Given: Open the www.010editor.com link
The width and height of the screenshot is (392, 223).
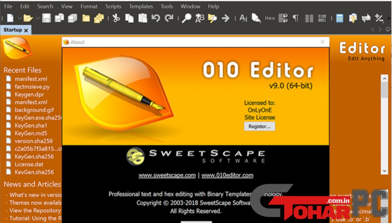Looking at the screenshot, I should tap(227, 175).
